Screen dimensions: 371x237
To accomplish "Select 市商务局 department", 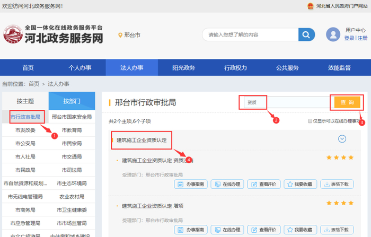I will click(x=25, y=210).
